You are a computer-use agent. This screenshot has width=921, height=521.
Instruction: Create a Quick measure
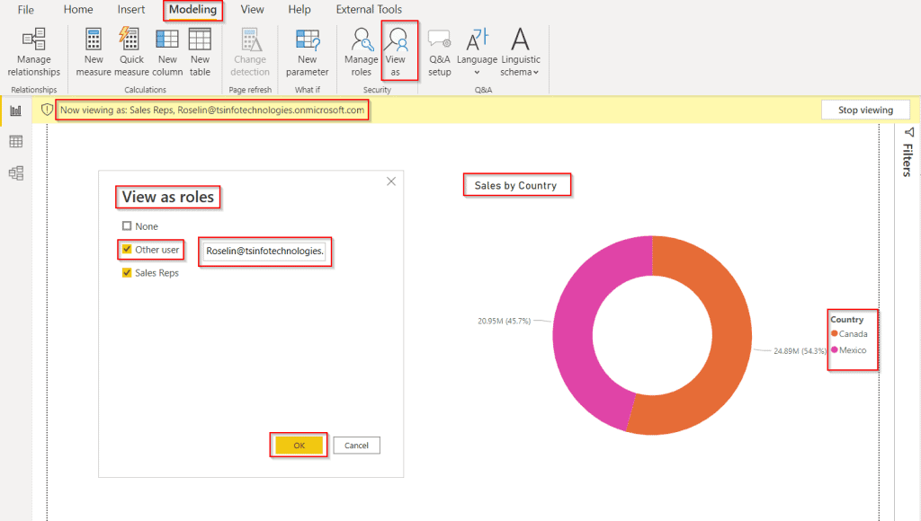tap(131, 53)
